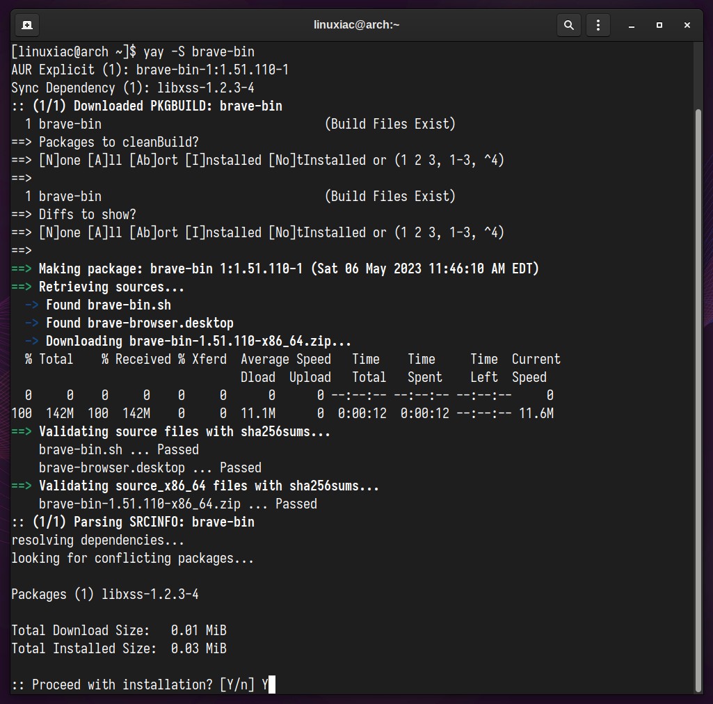The height and width of the screenshot is (704, 713).
Task: Click 'Parsing SRCINFO: brave-bin' line
Action: 133,522
